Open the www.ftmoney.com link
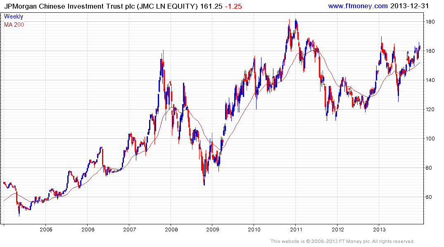Image resolution: width=444 pixels, height=247 pixels. (x=358, y=6)
